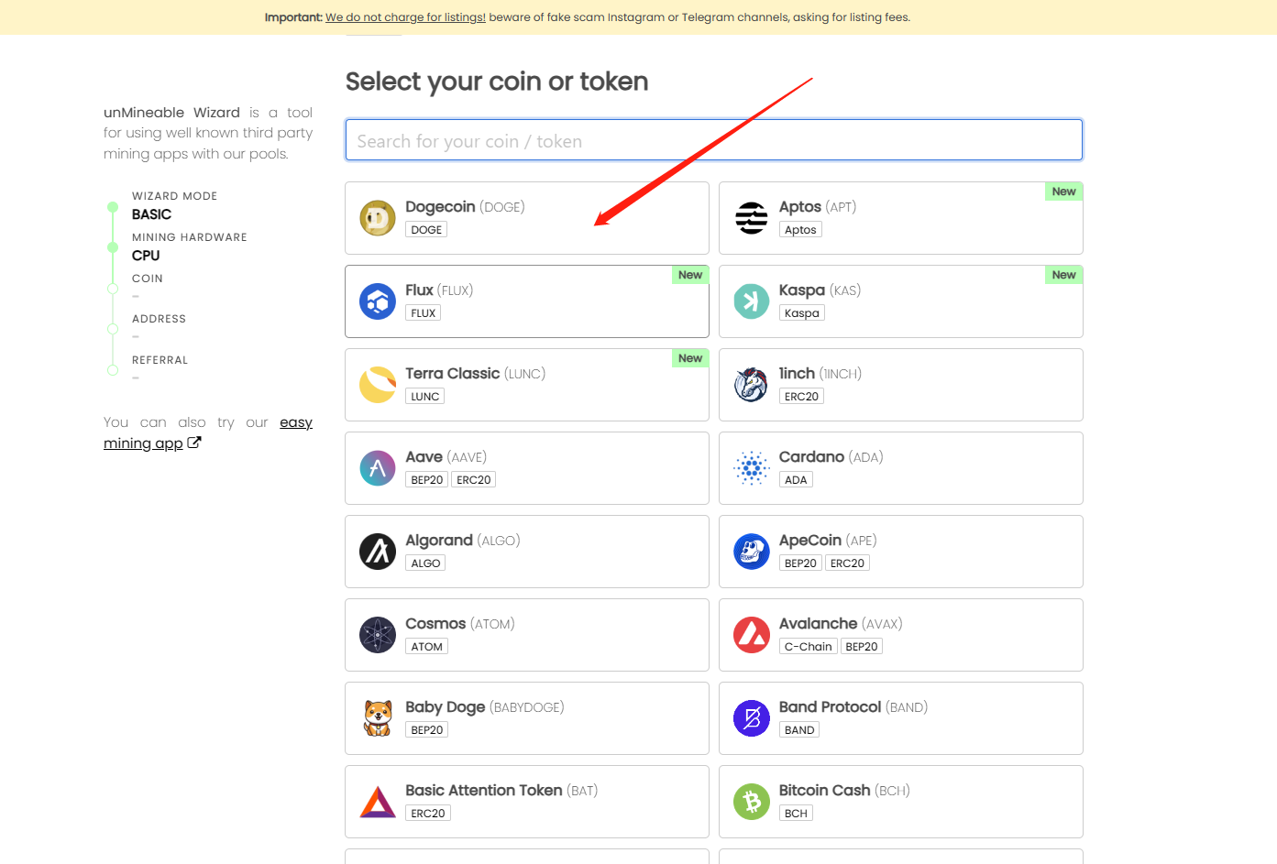Click the WIZARD MODE step in sidebar
Viewport: 1277px width, 864px height.
[x=174, y=196]
